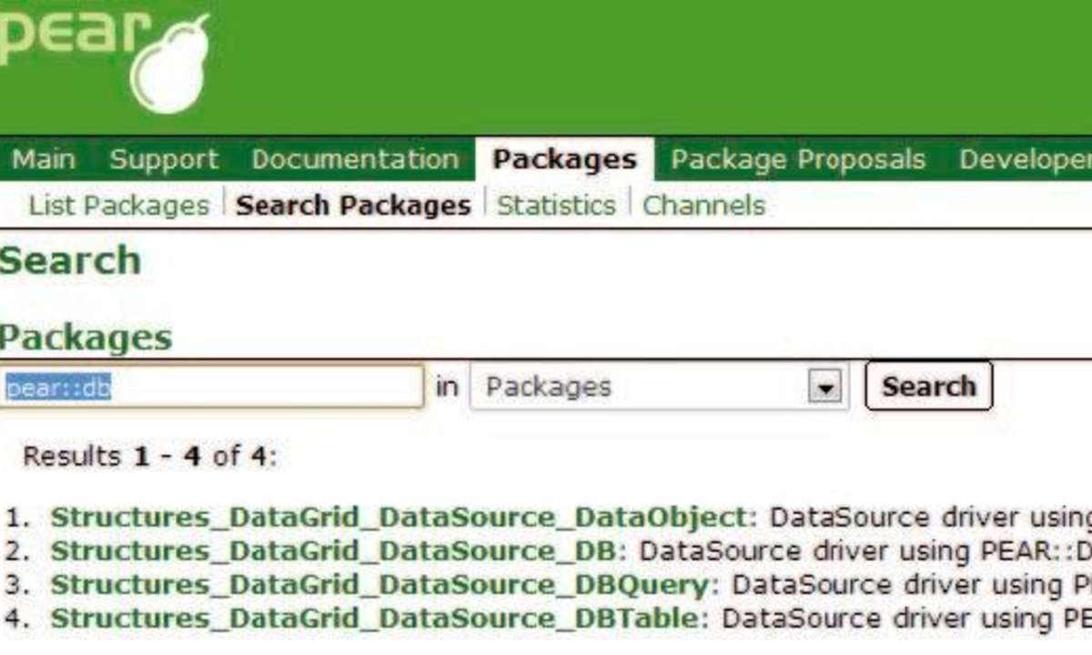Focus the search field containing pear::db
1092x655 pixels.
(211, 388)
